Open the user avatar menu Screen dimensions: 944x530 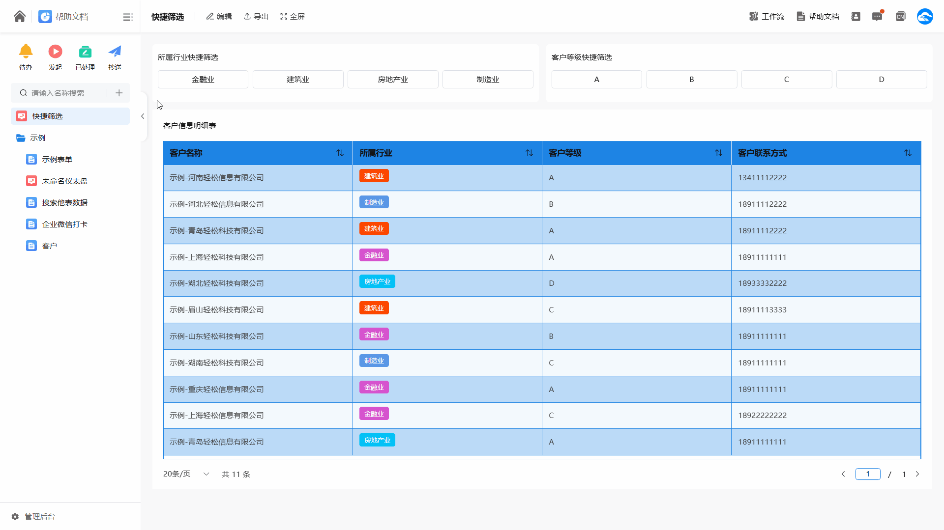tap(925, 17)
